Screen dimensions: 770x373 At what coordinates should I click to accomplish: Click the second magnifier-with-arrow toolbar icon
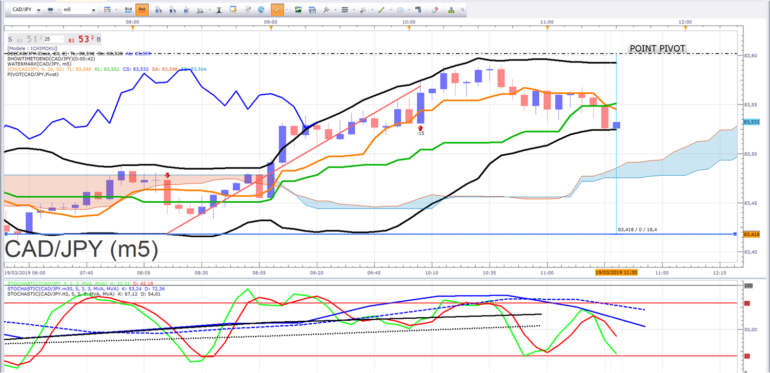click(172, 10)
